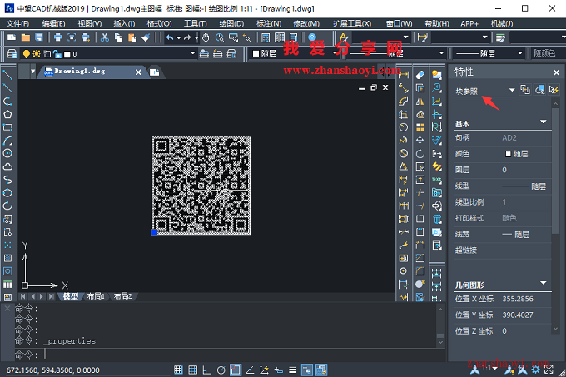The width and height of the screenshot is (566, 377).
Task: Click the first layout navigation arrow button
Action: [23, 296]
